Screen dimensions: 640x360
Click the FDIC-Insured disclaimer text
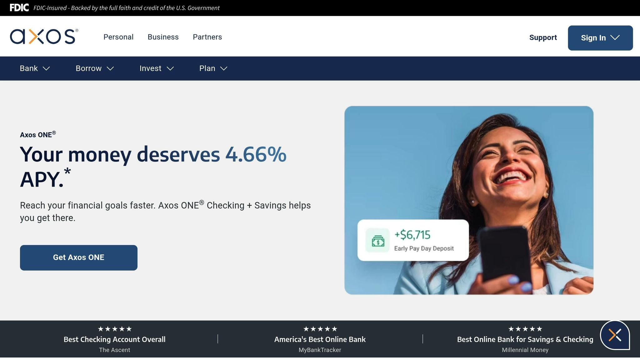127,8
